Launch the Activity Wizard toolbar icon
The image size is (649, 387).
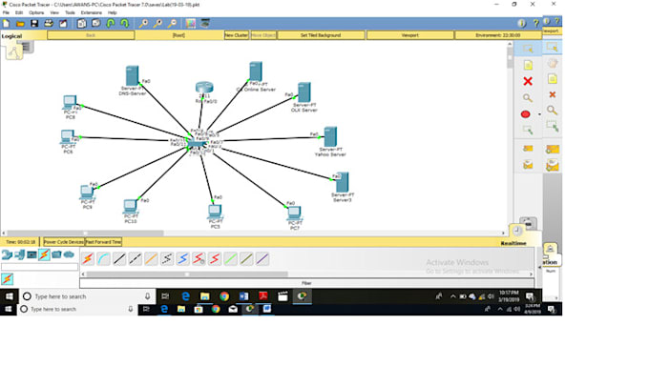pyautogui.click(x=63, y=24)
